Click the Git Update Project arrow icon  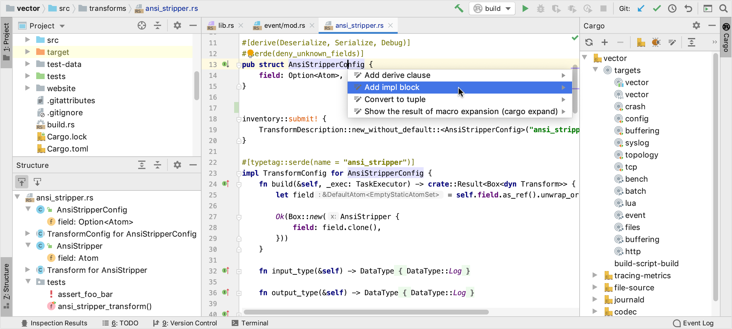click(x=641, y=8)
